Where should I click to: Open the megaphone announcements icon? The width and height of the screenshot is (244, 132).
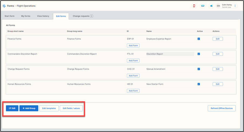tap(211, 6)
